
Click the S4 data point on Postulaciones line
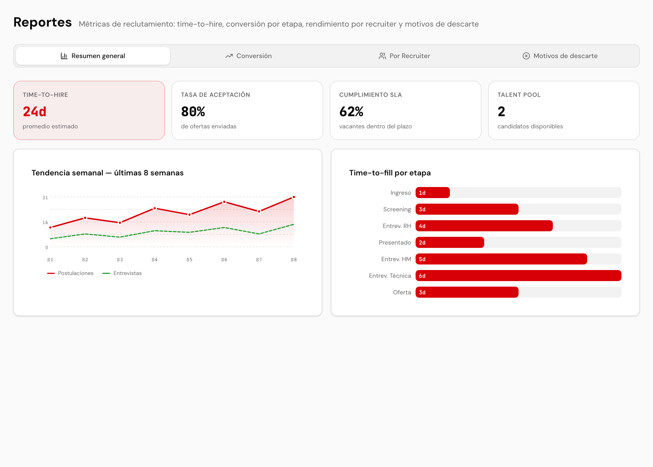tap(155, 209)
